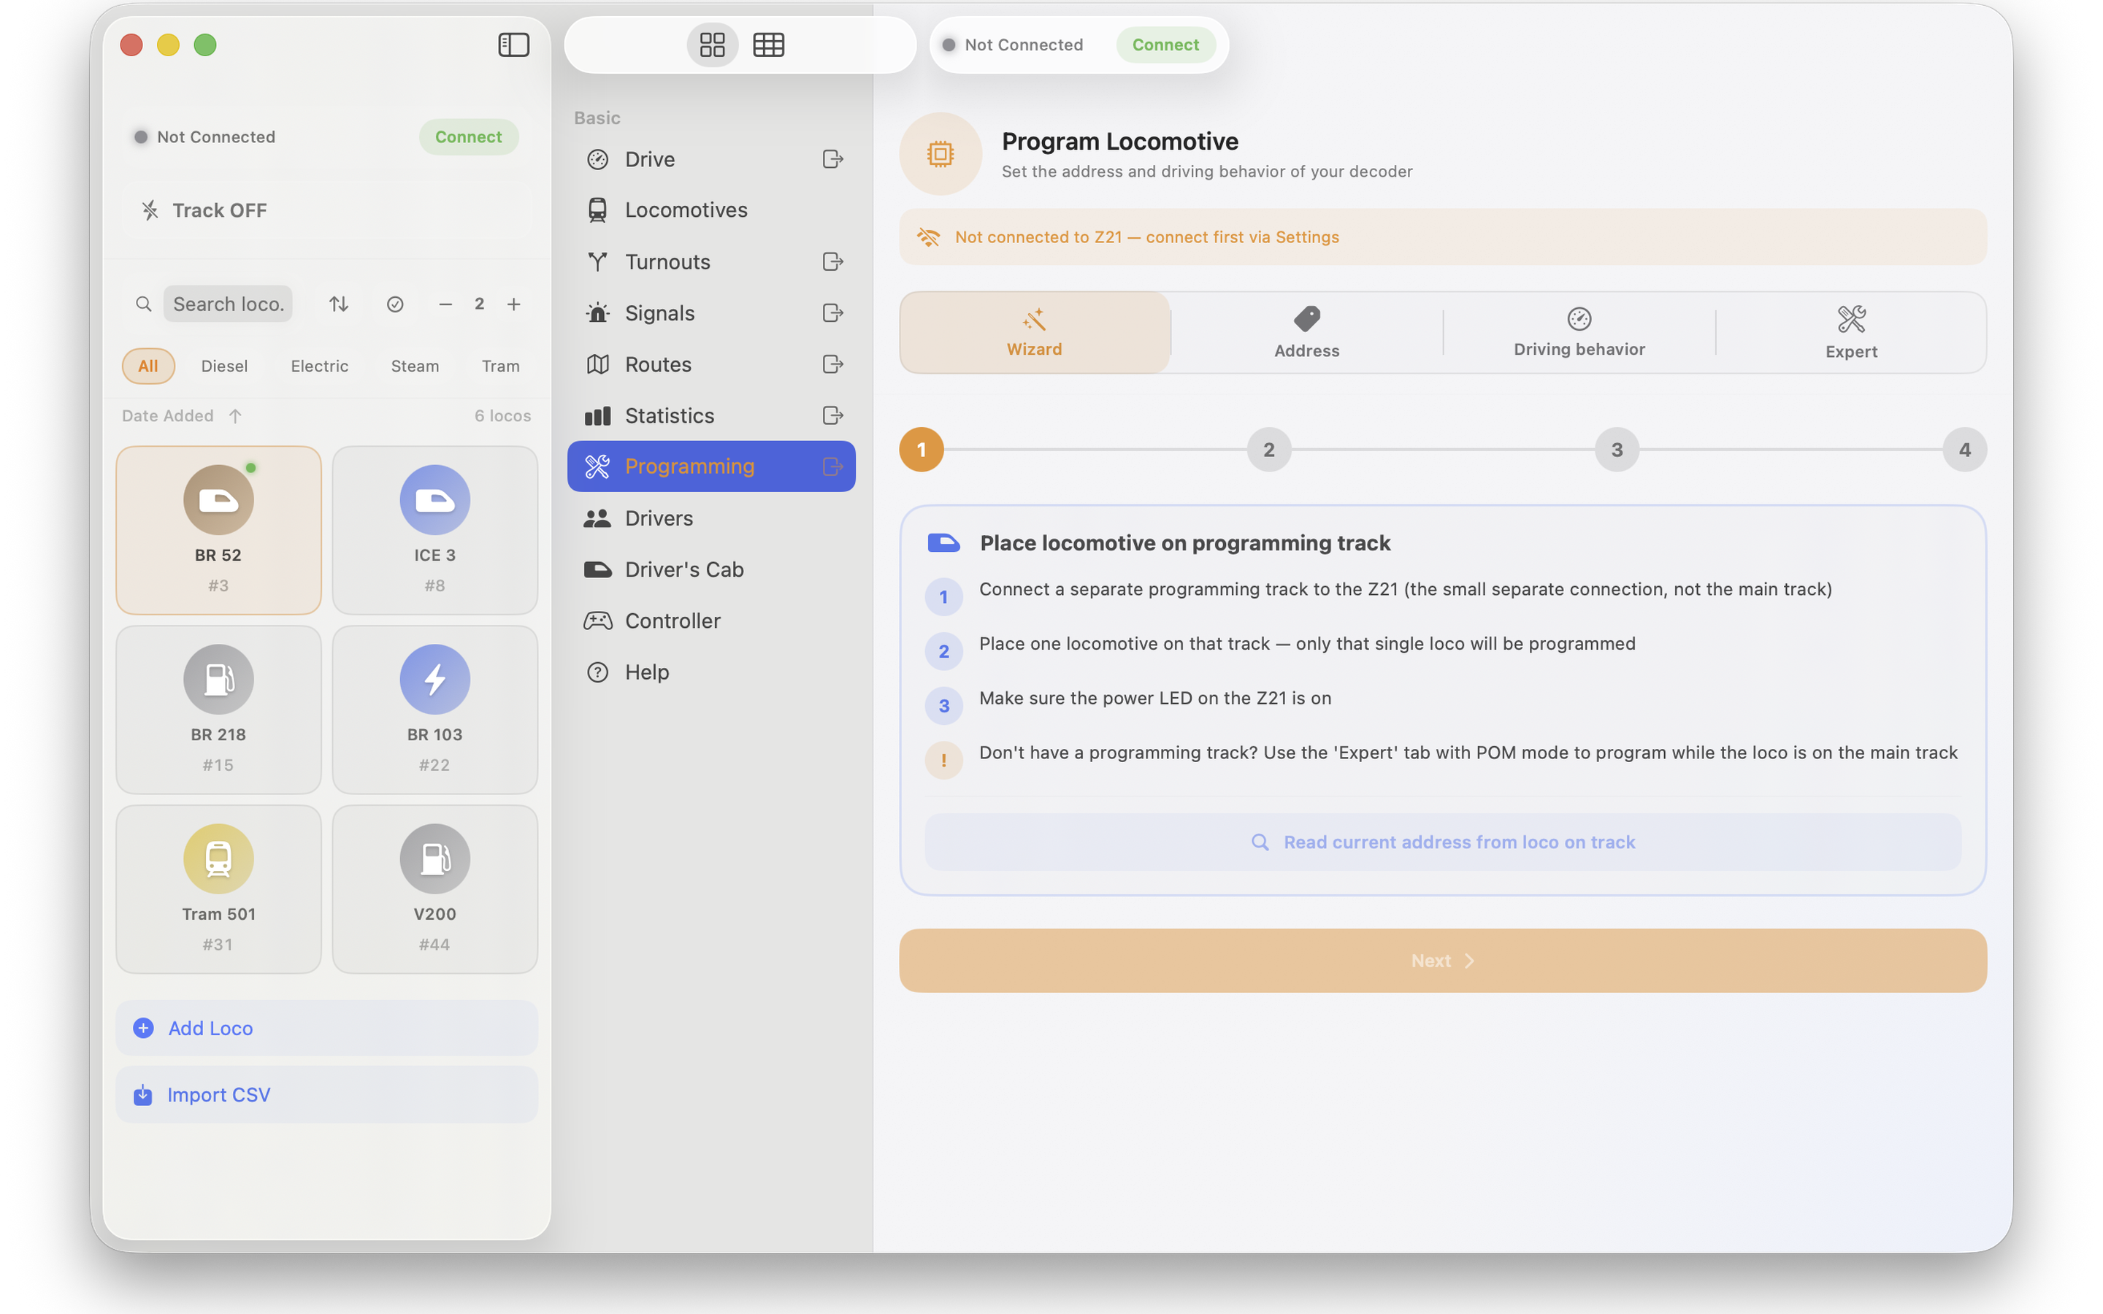Open the Expert programming tab
The image size is (2103, 1314).
[x=1850, y=332]
